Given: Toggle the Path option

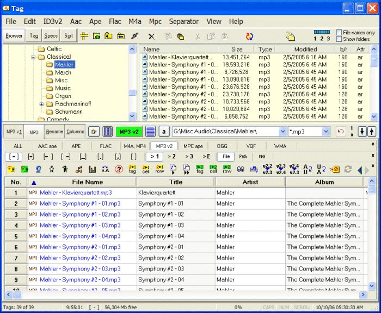Looking at the screenshot, I should (243, 157).
